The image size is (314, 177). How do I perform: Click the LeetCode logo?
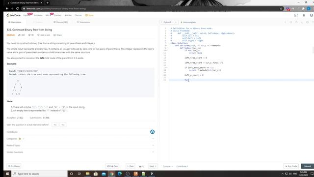tap(13, 15)
